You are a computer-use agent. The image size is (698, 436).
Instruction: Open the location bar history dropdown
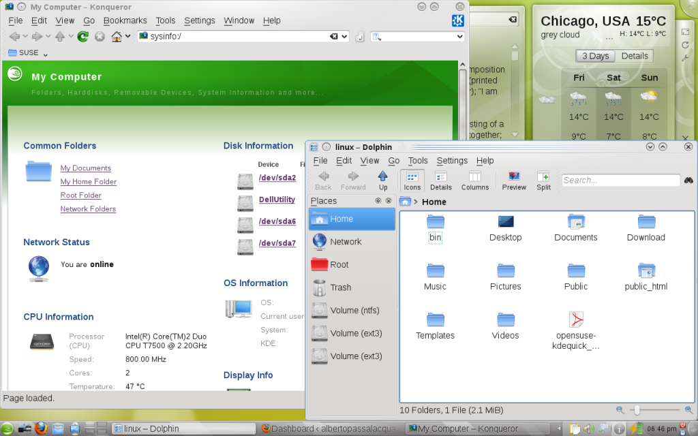point(344,37)
